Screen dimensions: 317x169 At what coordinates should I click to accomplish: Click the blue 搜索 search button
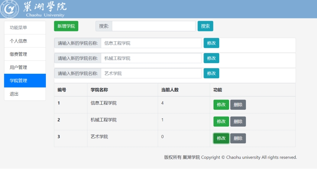coord(205,26)
